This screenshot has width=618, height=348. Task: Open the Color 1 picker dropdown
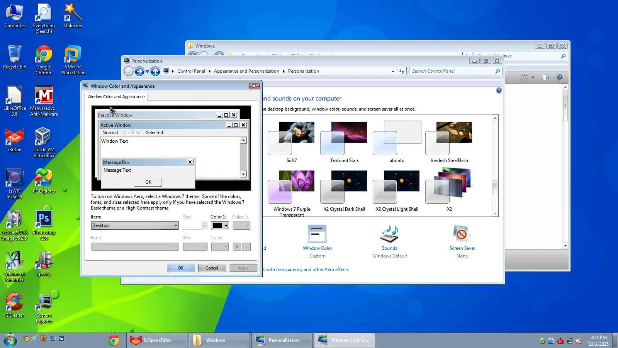click(x=220, y=225)
